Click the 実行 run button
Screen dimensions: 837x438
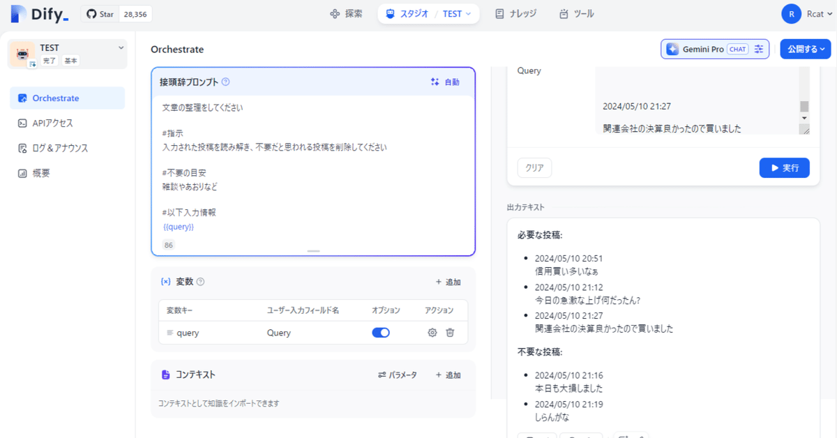(x=784, y=167)
